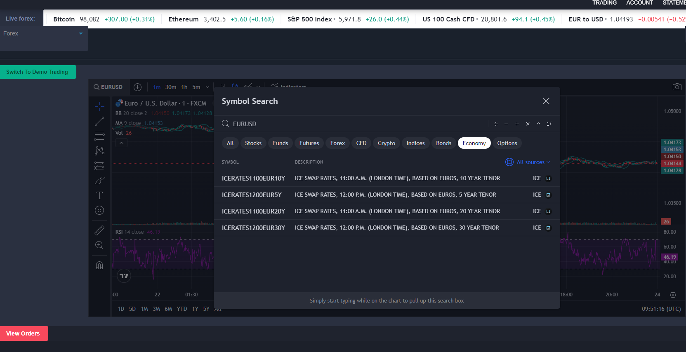The image size is (686, 352).
Task: Filter symbols by All tab
Action: pos(230,143)
